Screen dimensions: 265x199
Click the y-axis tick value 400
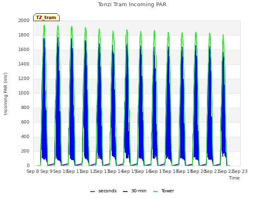25,136
